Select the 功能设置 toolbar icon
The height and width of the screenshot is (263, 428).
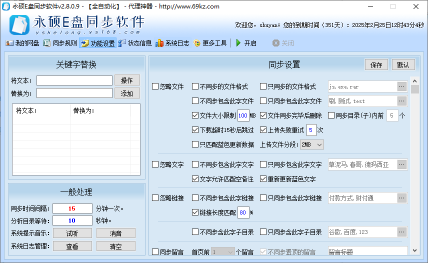click(84, 43)
